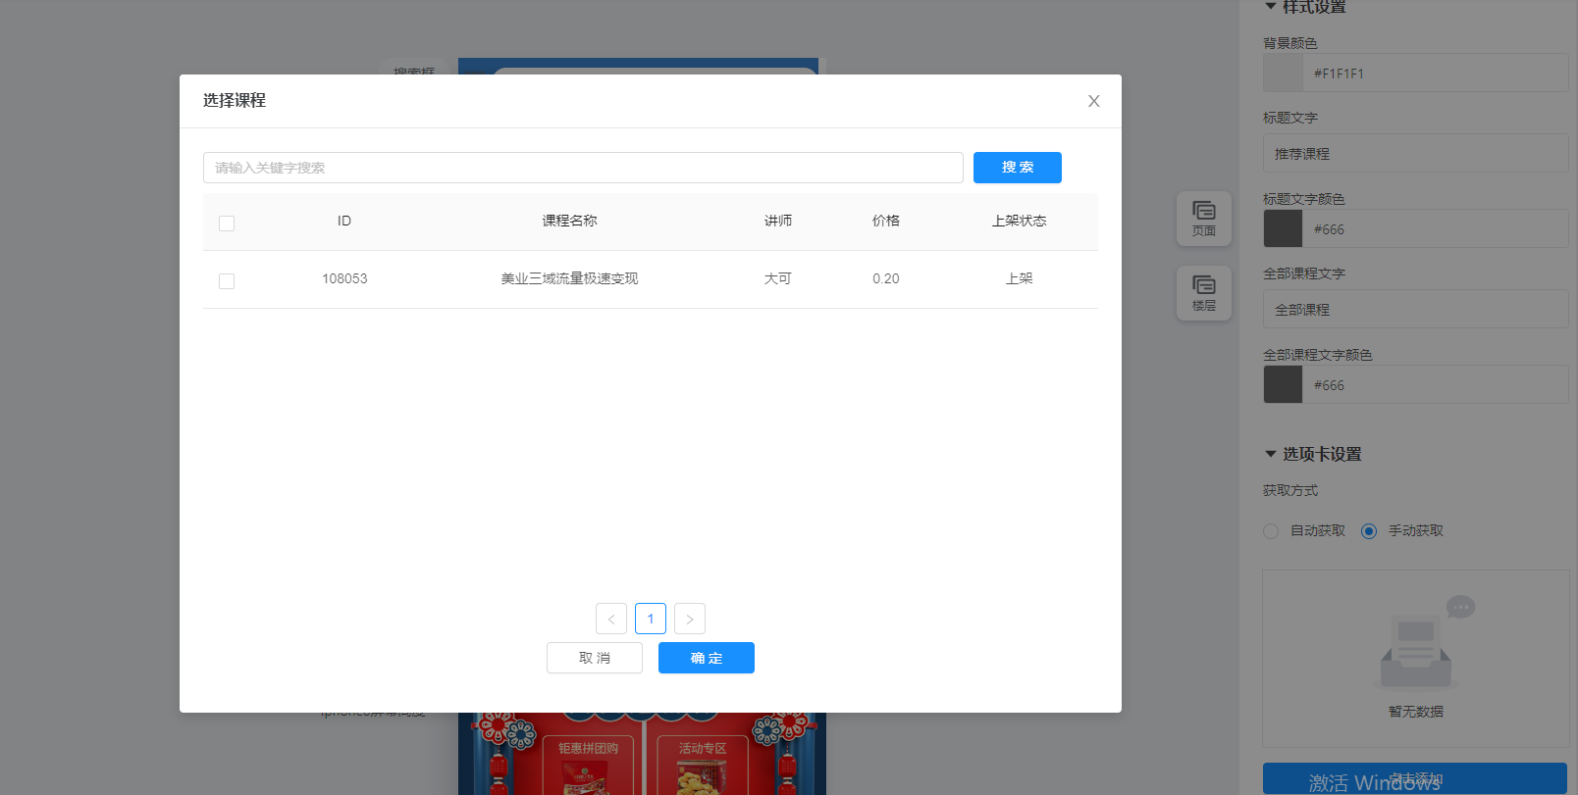Check the row for course 108053
This screenshot has width=1578, height=795.
(227, 280)
